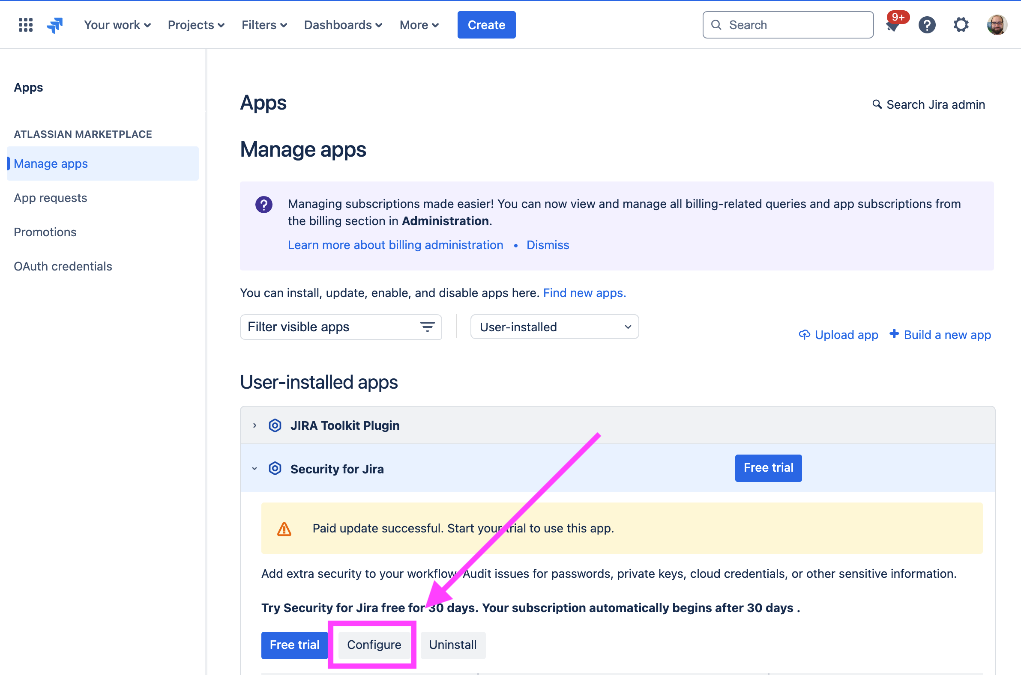
Task: Click Free trial in the Security for Jira header
Action: pos(768,468)
